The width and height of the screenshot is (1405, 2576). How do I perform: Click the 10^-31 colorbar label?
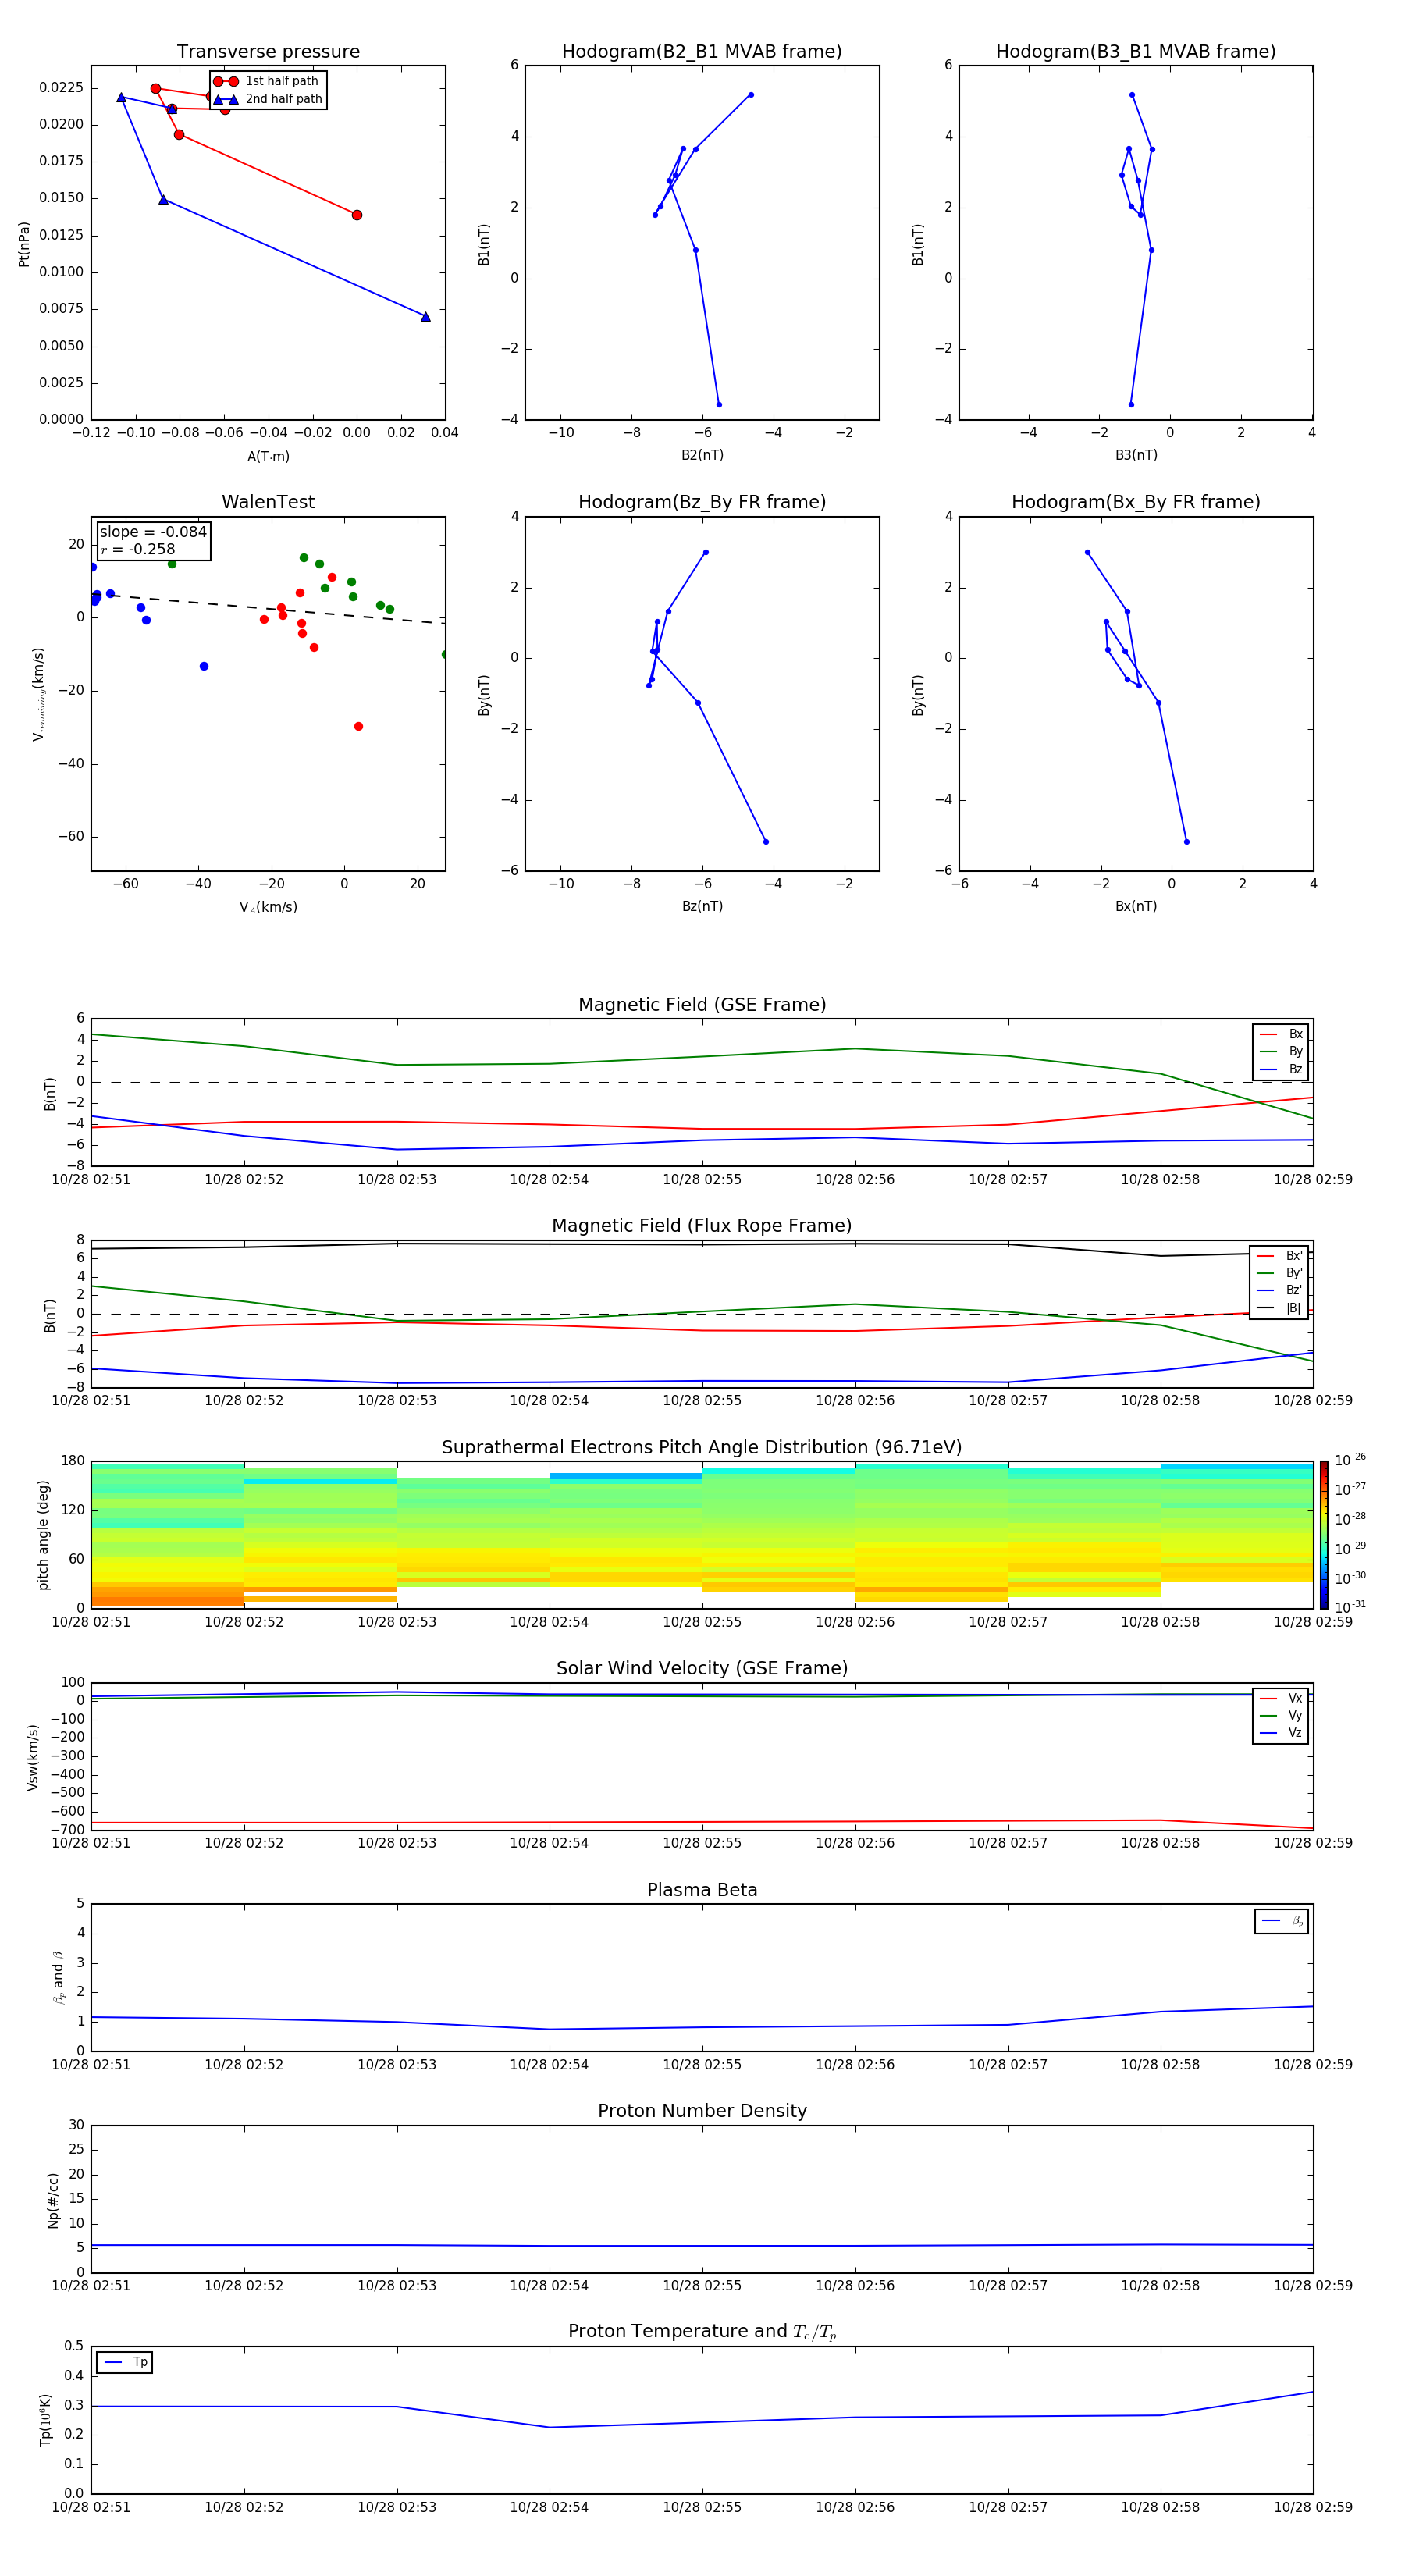tap(1350, 1607)
